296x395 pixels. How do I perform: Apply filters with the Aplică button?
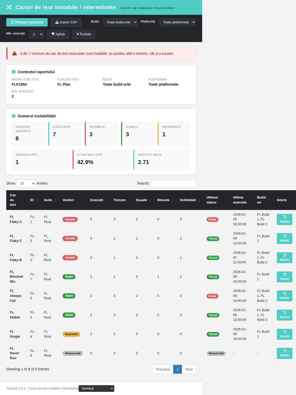58,34
